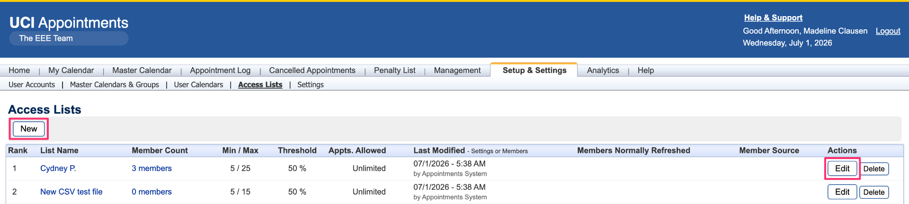This screenshot has height=204, width=909.
Task: Edit the New CSV test file list
Action: (842, 192)
